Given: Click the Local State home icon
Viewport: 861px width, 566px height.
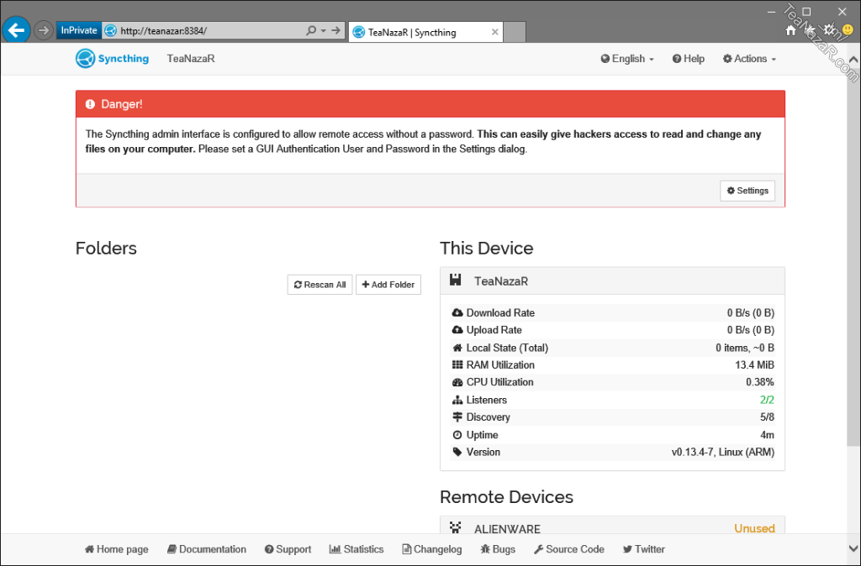Looking at the screenshot, I should click(457, 348).
